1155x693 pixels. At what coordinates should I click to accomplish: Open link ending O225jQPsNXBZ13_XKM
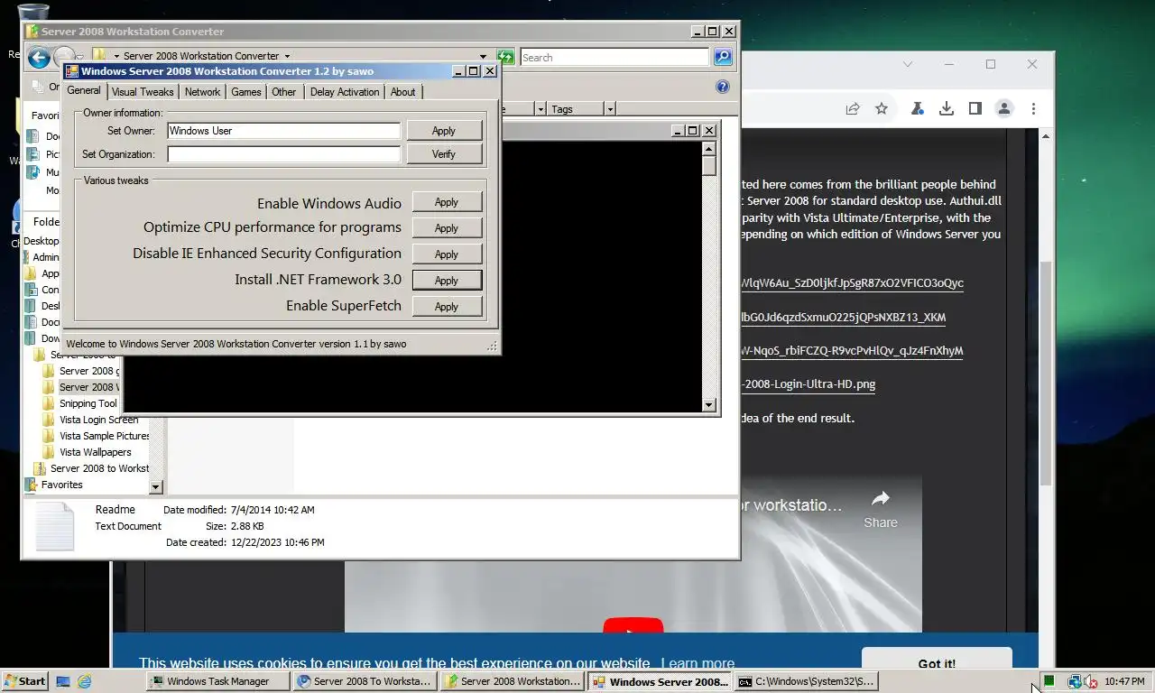click(x=844, y=317)
